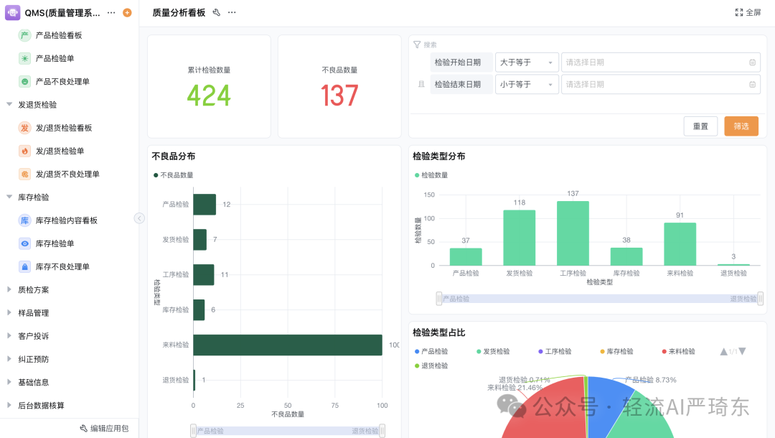The height and width of the screenshot is (438, 775).
Task: Click the 重置 reset button
Action: tap(700, 126)
